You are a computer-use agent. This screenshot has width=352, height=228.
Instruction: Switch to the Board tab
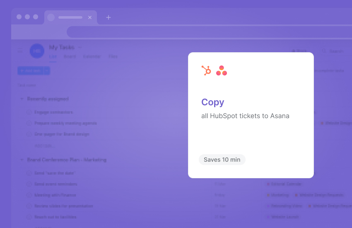click(x=70, y=56)
